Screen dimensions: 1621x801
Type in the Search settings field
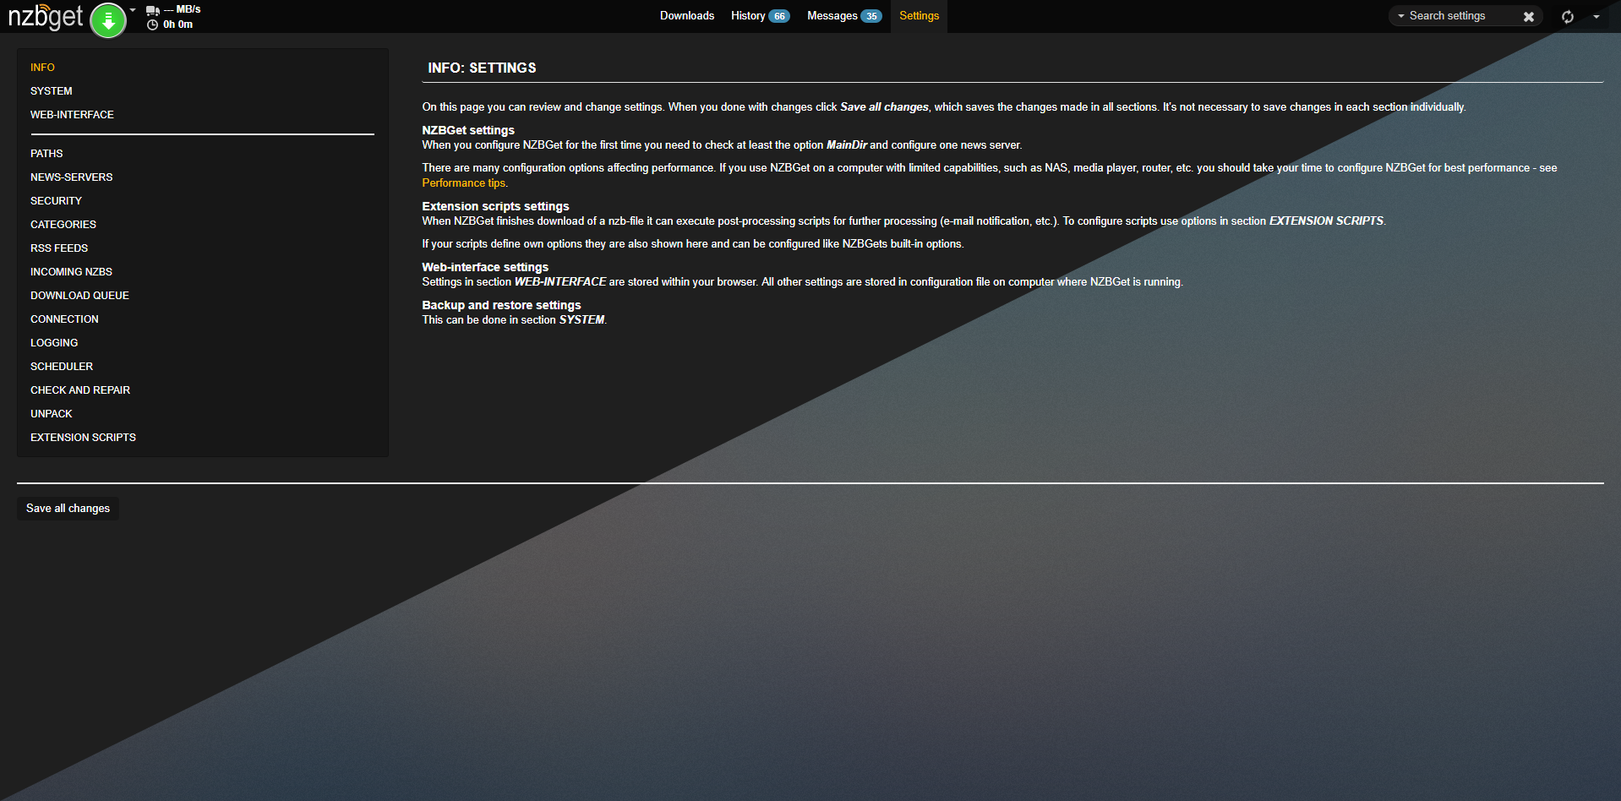(1462, 16)
